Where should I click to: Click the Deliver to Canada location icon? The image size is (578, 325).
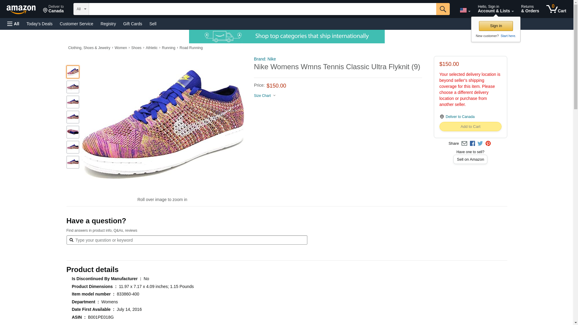point(442,117)
